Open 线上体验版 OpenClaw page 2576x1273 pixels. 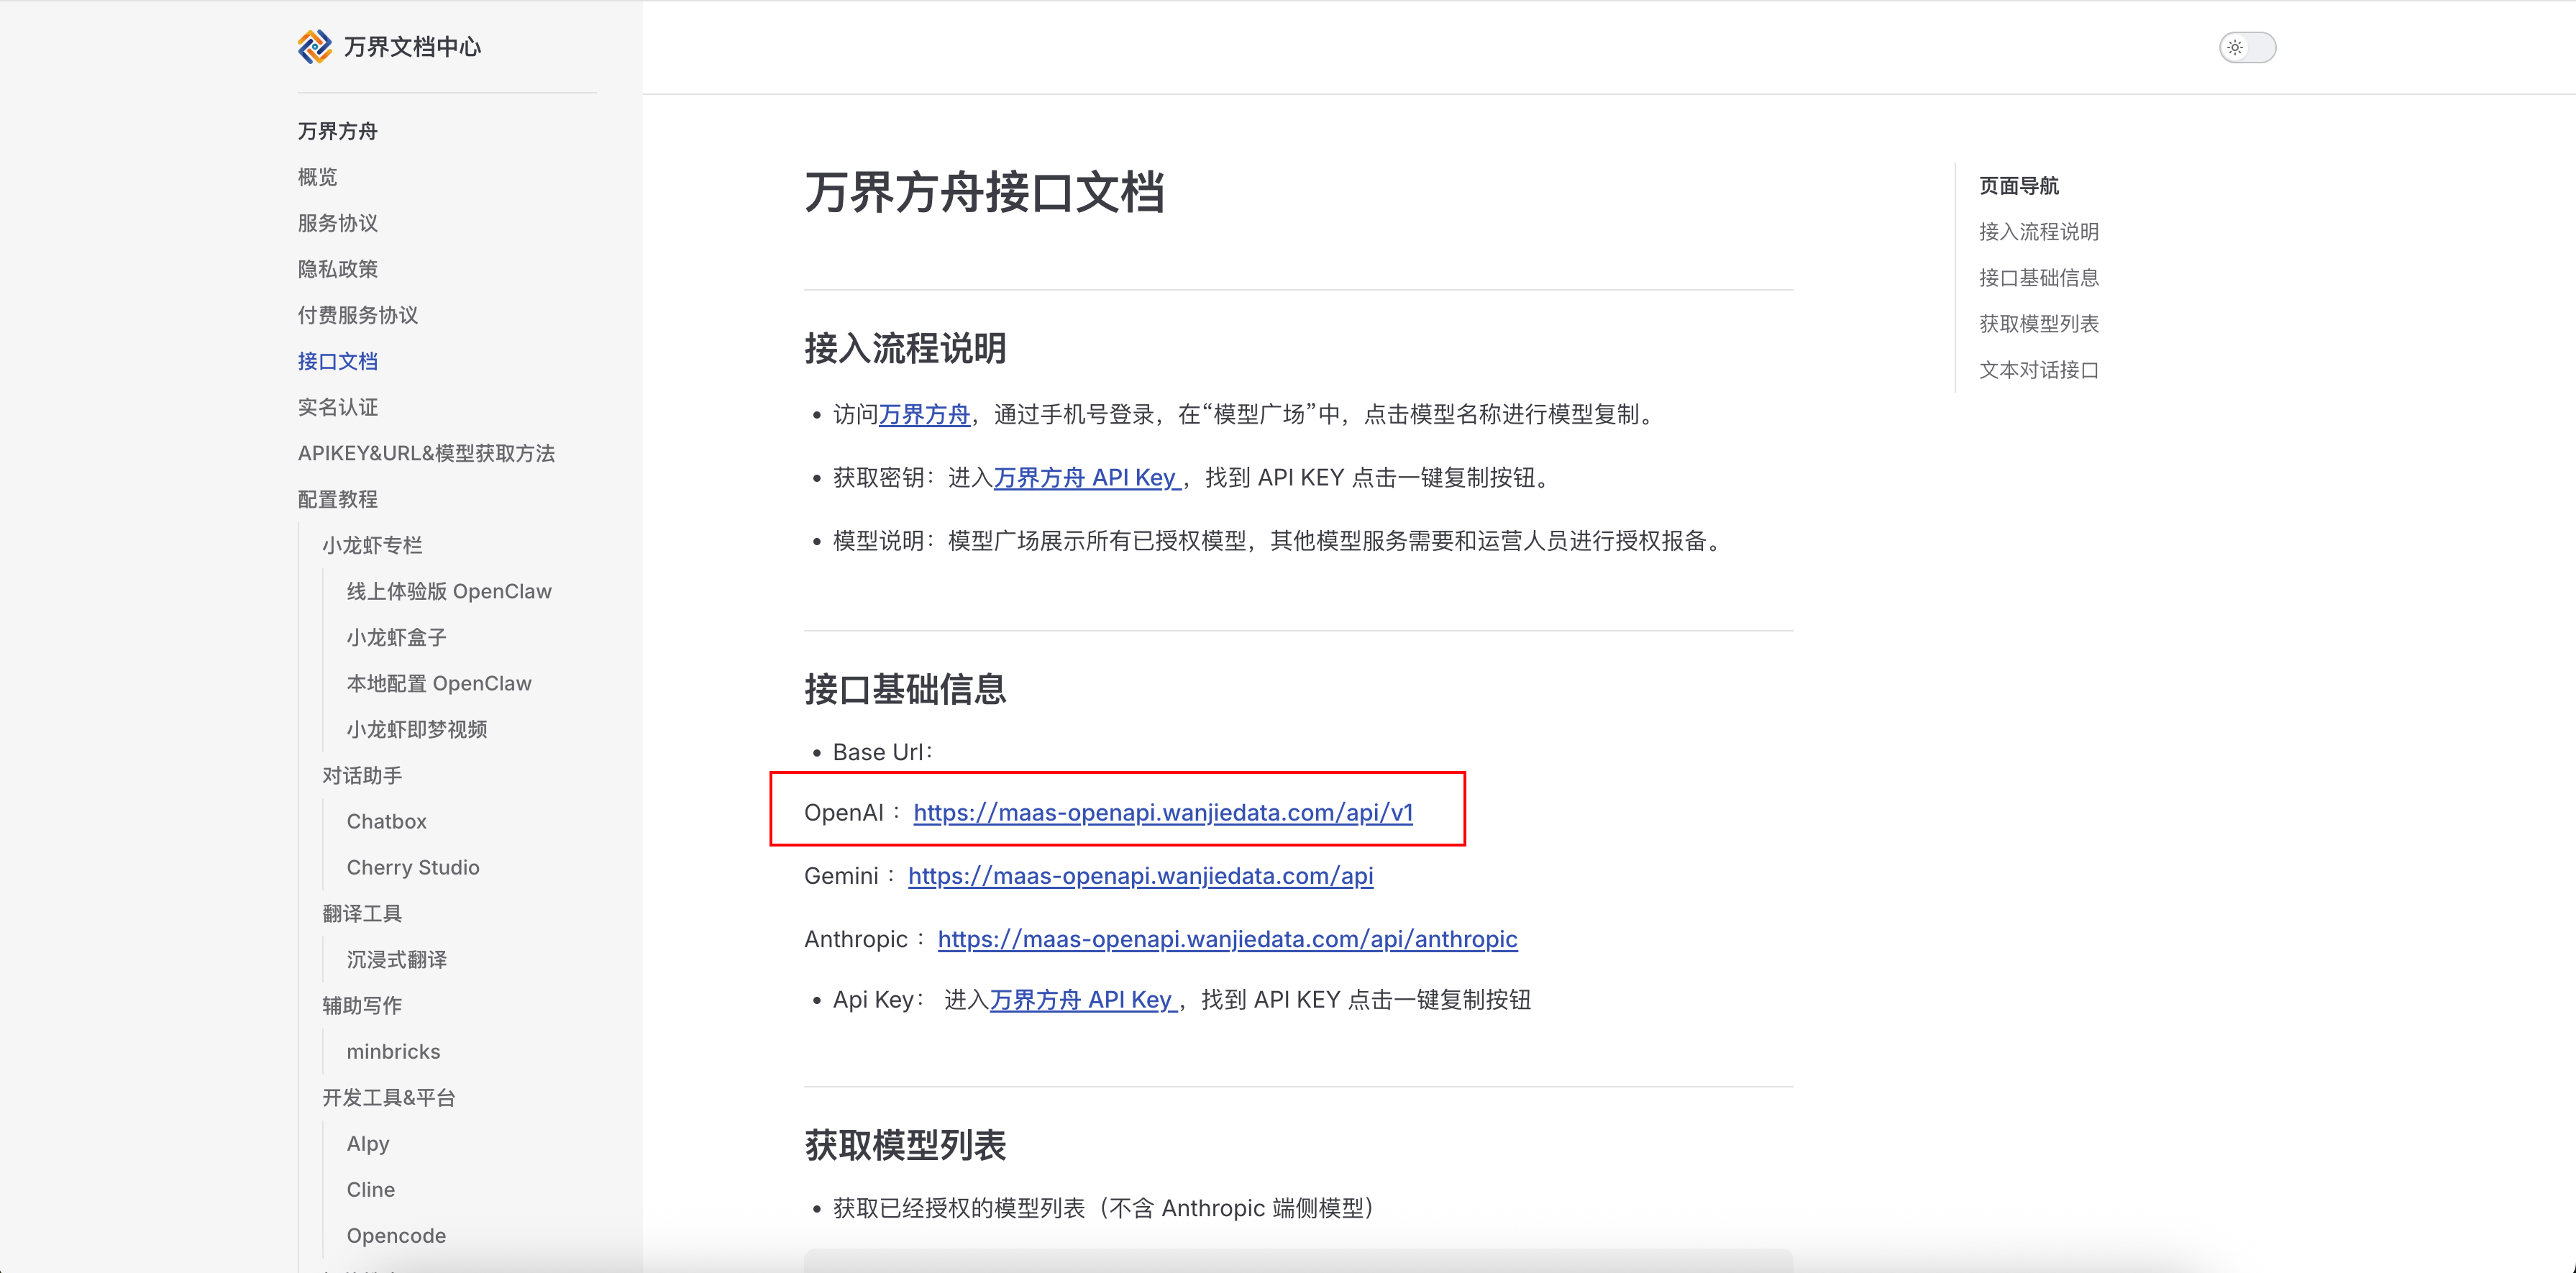coord(449,591)
